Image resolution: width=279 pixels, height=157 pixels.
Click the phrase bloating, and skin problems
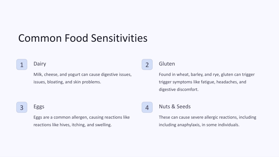point(74,82)
